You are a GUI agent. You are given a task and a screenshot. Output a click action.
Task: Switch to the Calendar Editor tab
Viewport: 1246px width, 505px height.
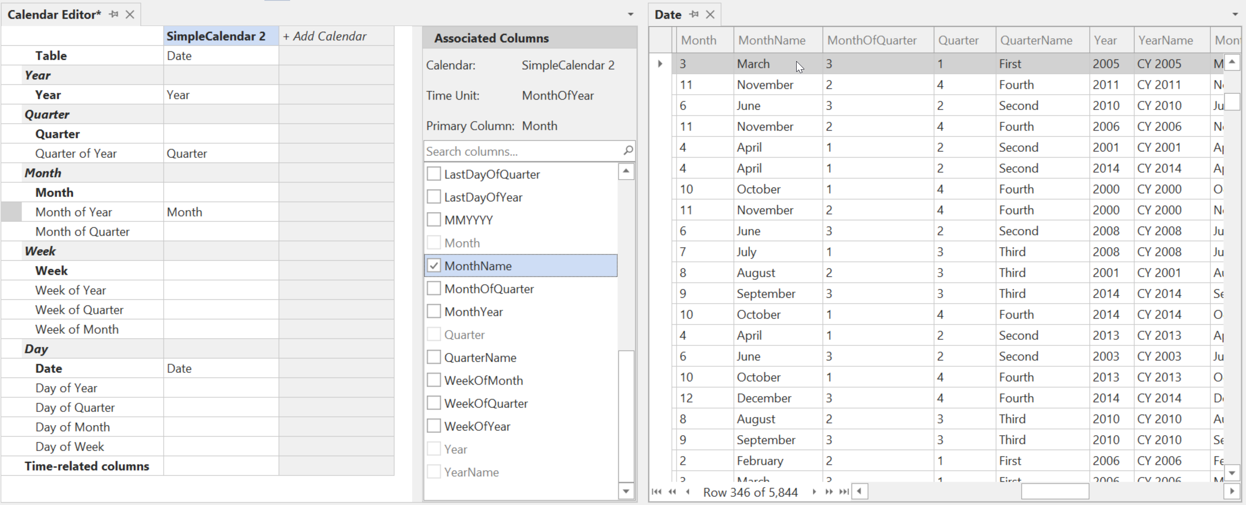tap(53, 14)
